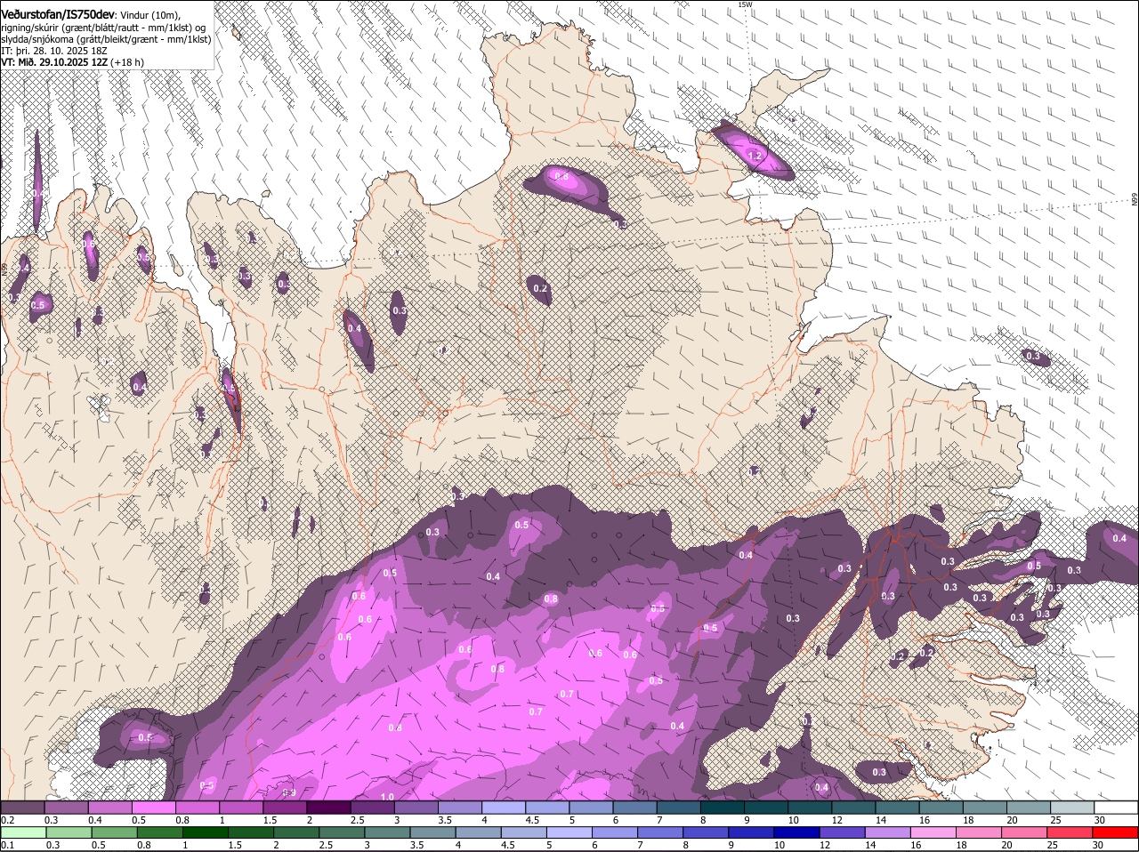Click the '2.5' value label in the lower legend

coord(324,845)
